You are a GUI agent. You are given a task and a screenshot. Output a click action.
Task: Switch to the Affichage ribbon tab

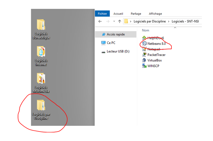click(155, 14)
